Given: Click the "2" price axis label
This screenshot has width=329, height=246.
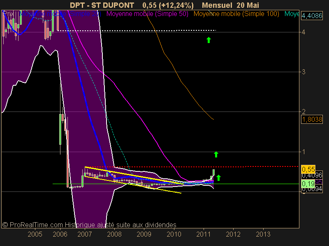Looking at the screenshot, I should pyautogui.click(x=304, y=112).
